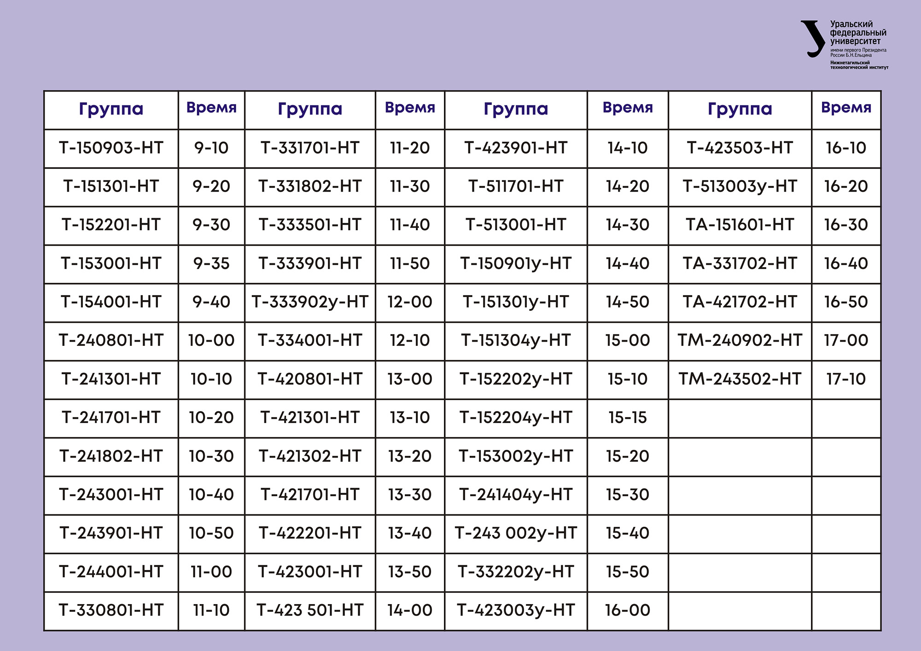
Task: Click the 17-10 time cell
Action: click(x=846, y=379)
